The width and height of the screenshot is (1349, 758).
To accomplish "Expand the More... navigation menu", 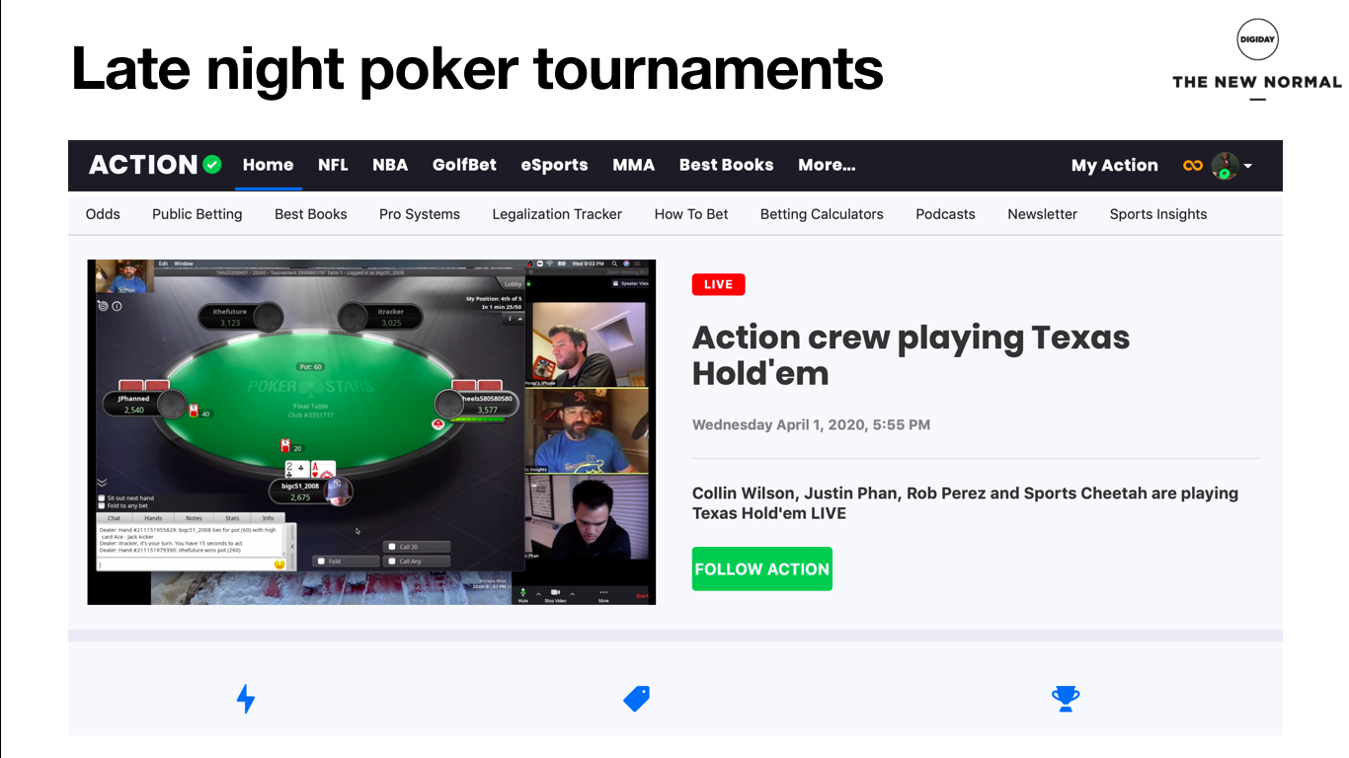I will [x=827, y=165].
